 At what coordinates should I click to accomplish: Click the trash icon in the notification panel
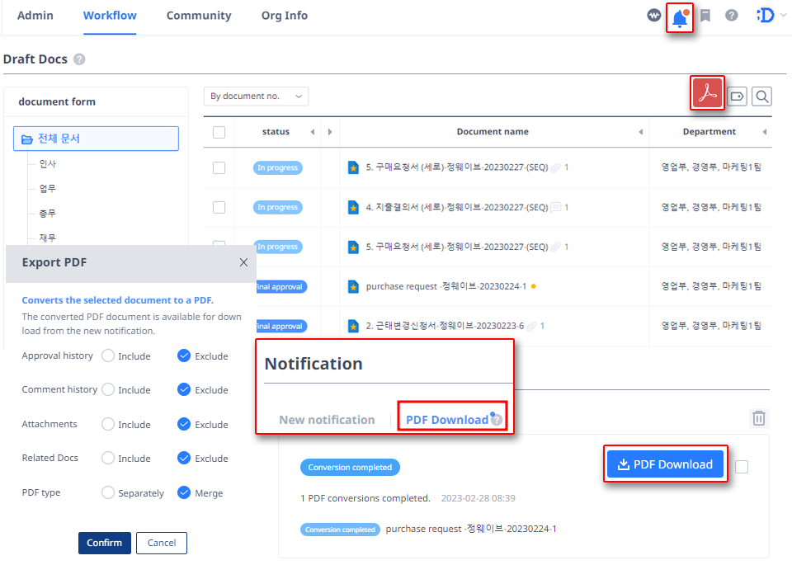758,418
